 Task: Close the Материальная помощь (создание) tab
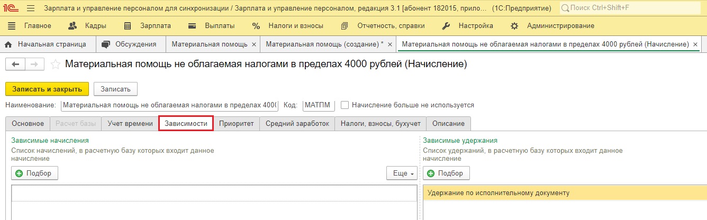pyautogui.click(x=390, y=45)
